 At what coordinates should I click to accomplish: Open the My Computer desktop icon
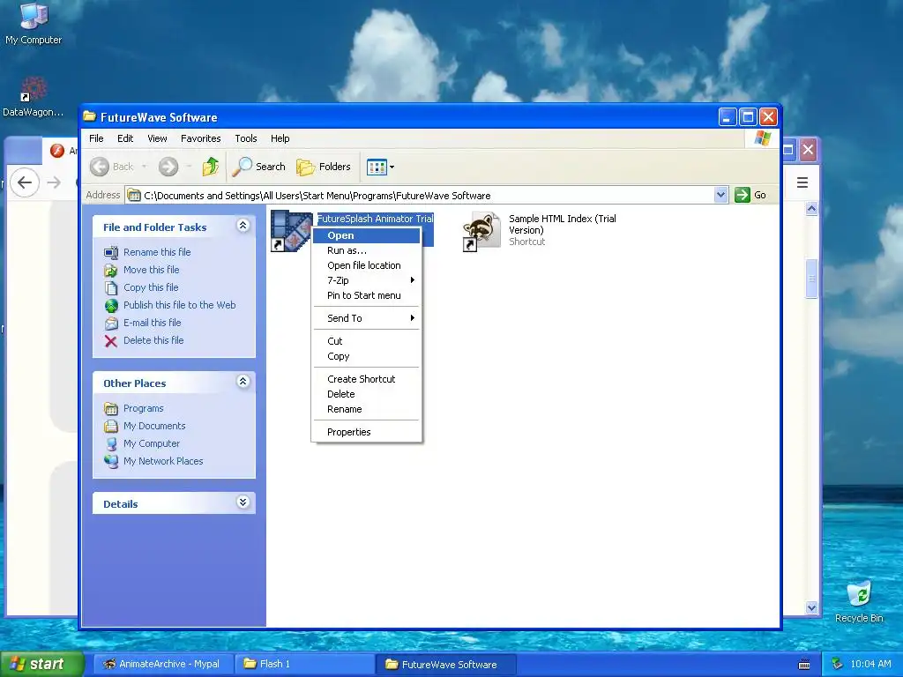pos(34,23)
